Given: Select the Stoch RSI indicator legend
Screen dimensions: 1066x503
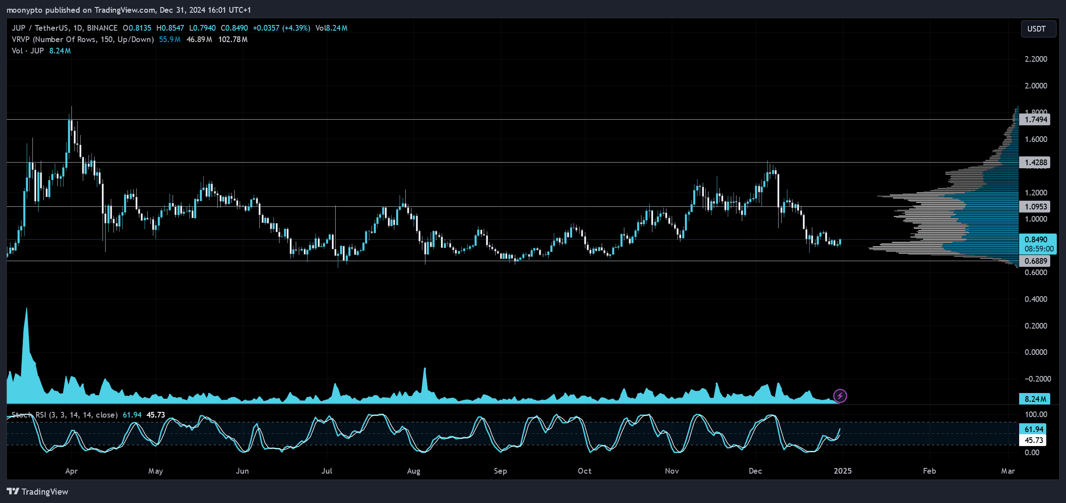Looking at the screenshot, I should [64, 415].
